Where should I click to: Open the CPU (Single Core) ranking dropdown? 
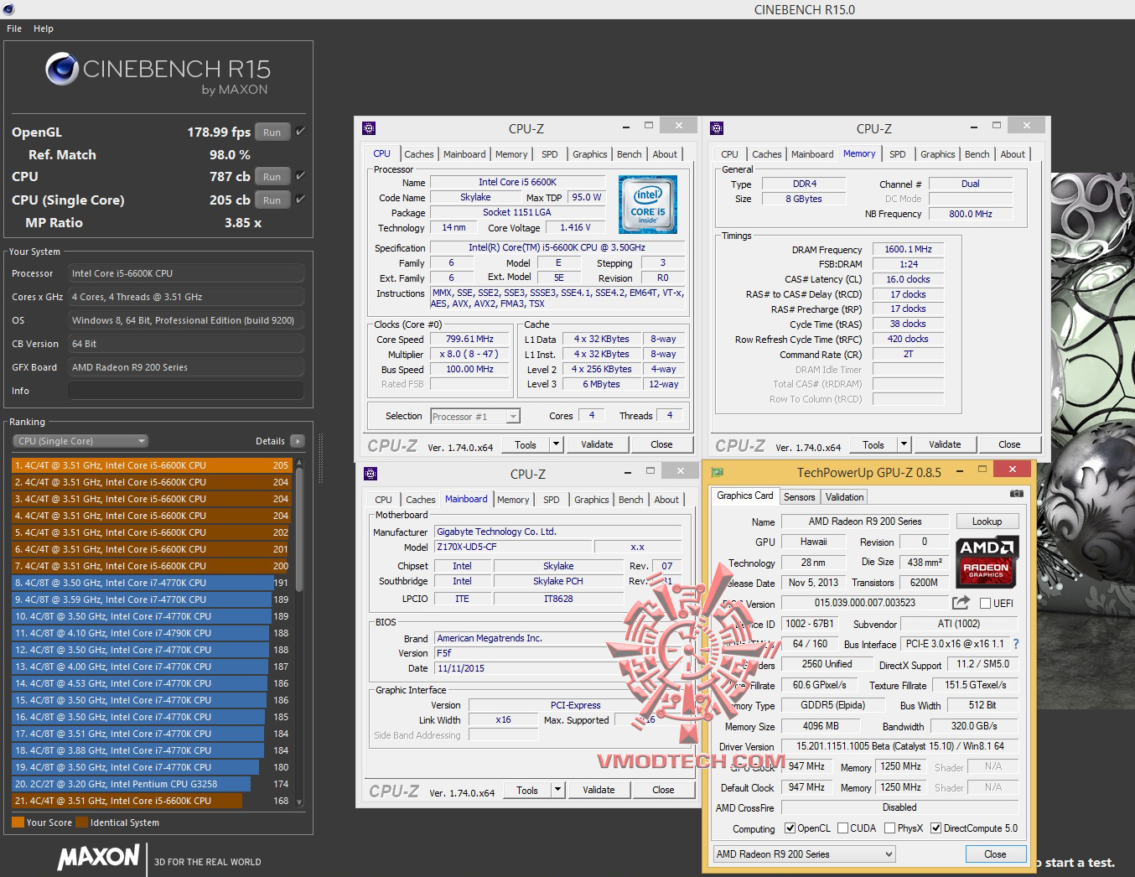coord(80,441)
